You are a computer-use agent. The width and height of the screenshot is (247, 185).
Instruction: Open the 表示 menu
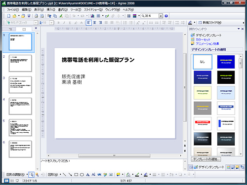click(x=39, y=10)
